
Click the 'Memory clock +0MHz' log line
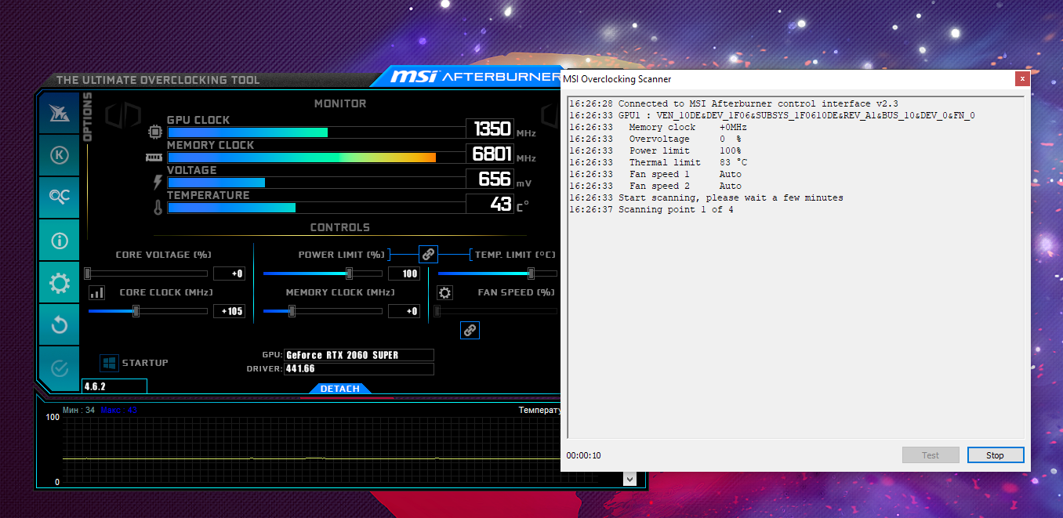pyautogui.click(x=658, y=128)
